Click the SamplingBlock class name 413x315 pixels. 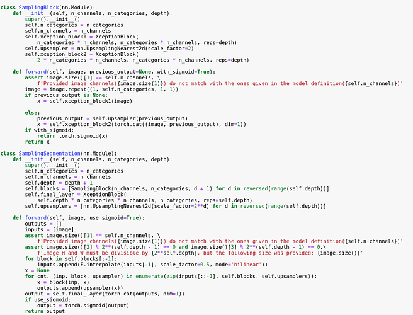(x=38, y=8)
